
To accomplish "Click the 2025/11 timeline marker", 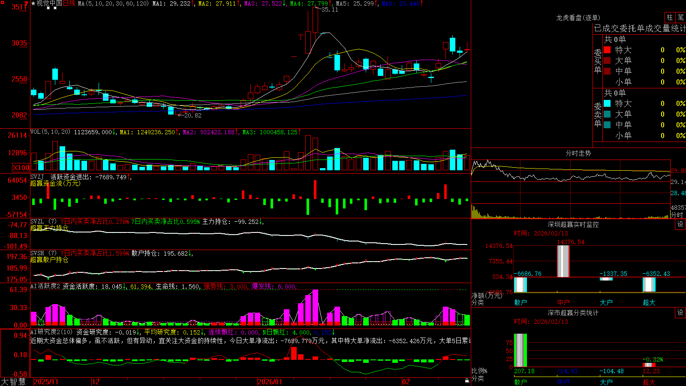I will 46,382.
